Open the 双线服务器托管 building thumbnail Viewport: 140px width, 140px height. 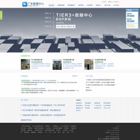point(57,64)
